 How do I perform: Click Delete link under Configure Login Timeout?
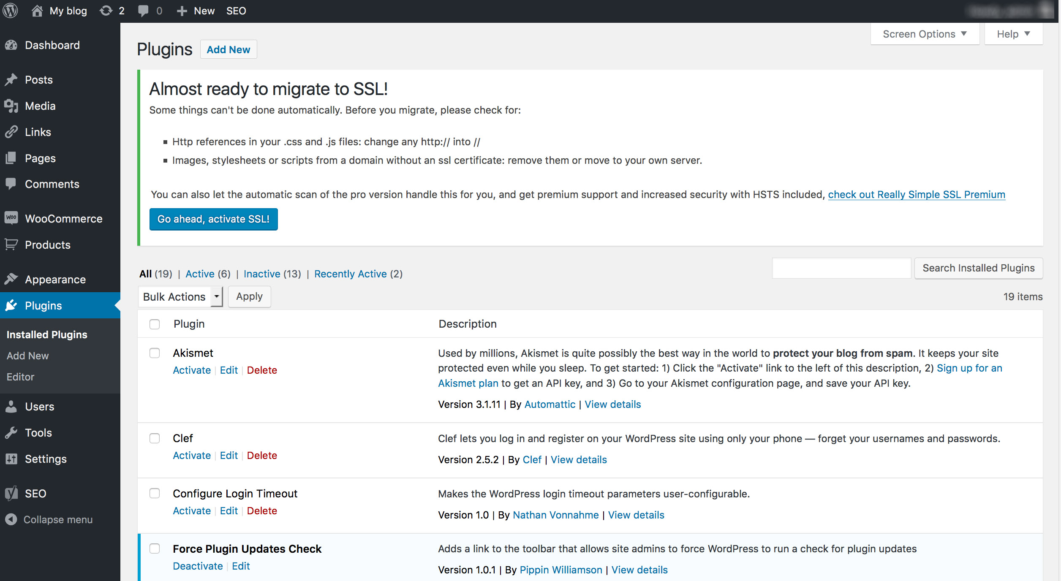[262, 510]
